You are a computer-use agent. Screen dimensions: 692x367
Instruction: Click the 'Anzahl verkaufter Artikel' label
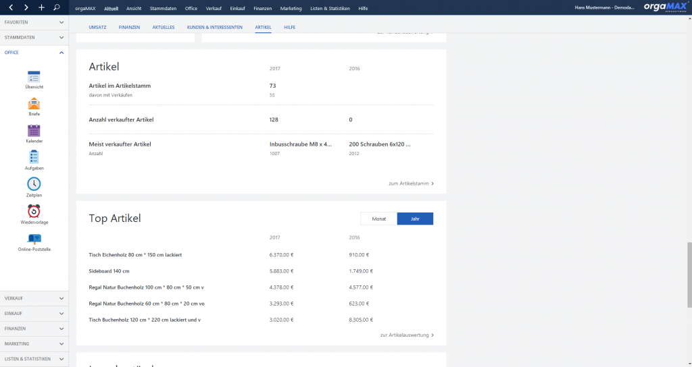point(121,119)
